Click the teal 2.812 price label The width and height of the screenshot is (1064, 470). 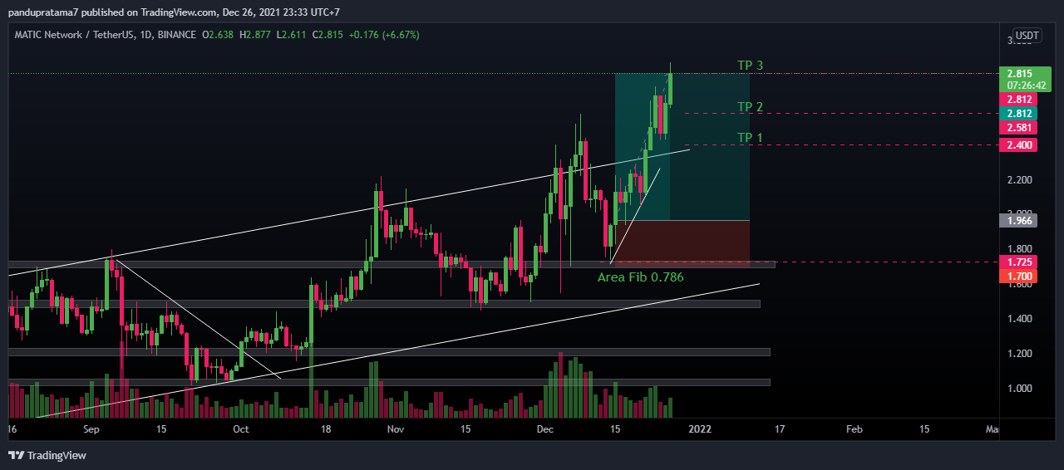(x=1019, y=114)
